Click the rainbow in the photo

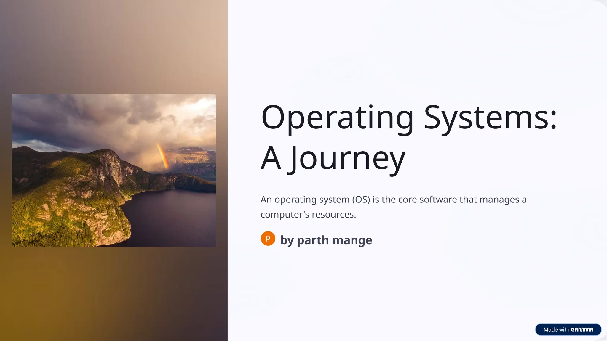point(162,156)
